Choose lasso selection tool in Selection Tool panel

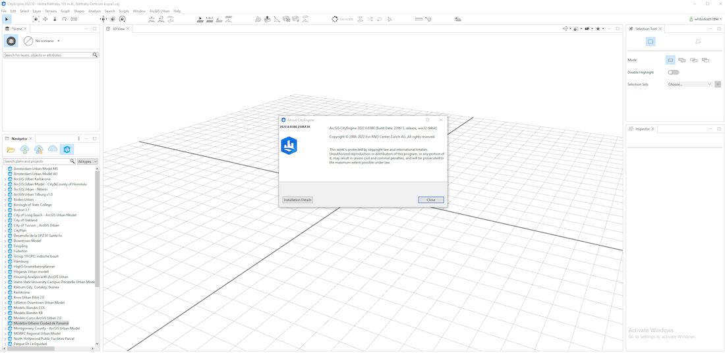pyautogui.click(x=698, y=41)
